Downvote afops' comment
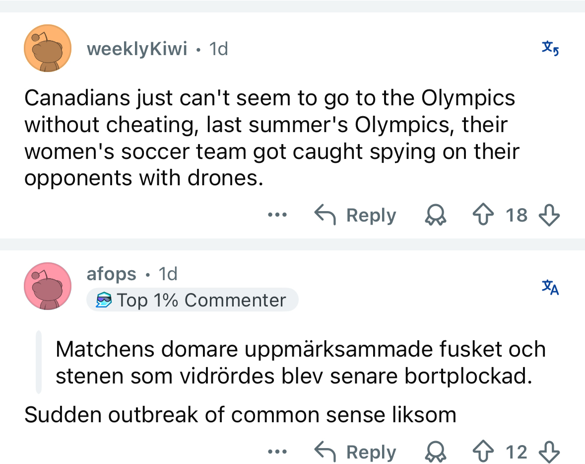 pos(549,452)
